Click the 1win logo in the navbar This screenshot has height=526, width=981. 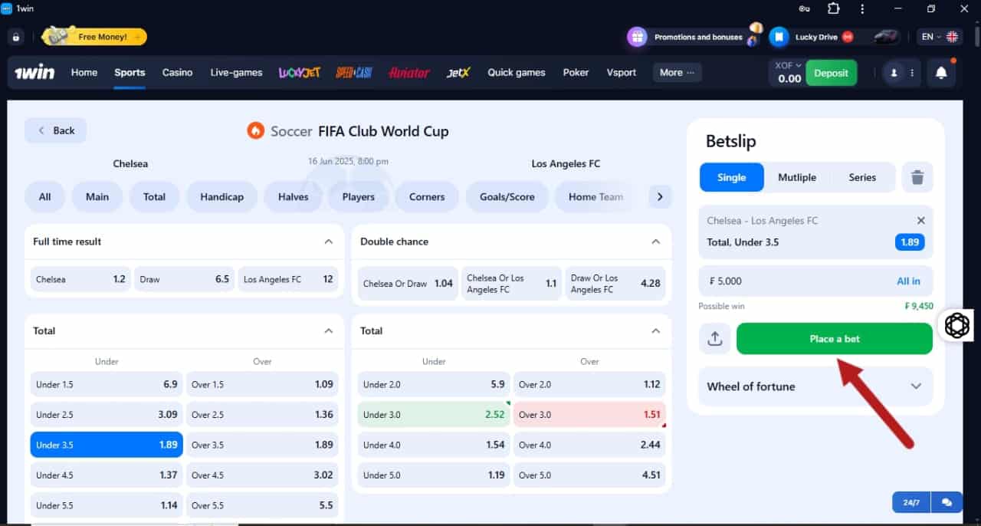pos(34,73)
